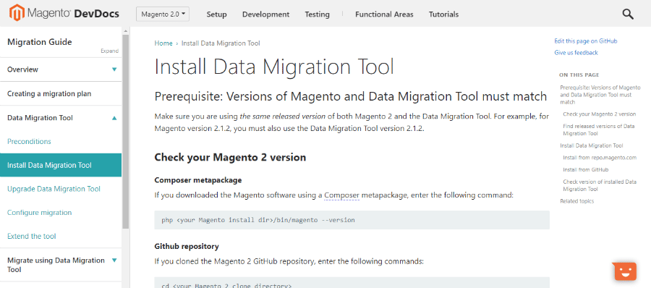Click Migrate using Data Migration Tool heading
651x288 pixels.
pos(56,265)
